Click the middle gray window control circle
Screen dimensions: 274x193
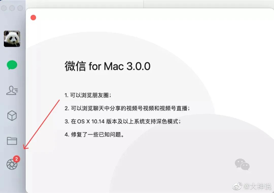[x=12, y=8]
